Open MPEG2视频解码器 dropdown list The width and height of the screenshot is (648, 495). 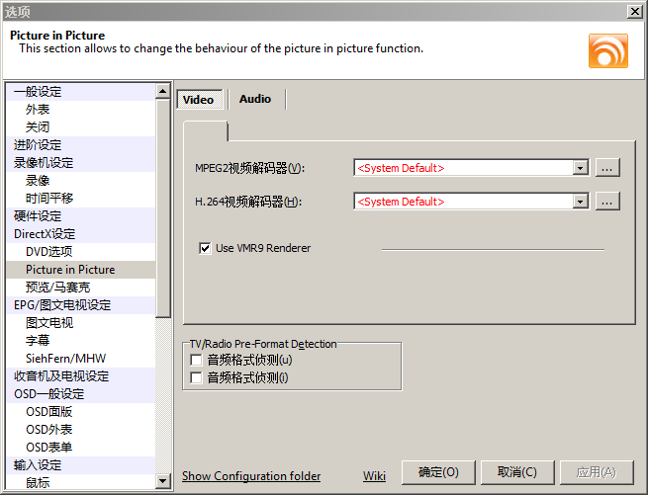click(x=581, y=168)
